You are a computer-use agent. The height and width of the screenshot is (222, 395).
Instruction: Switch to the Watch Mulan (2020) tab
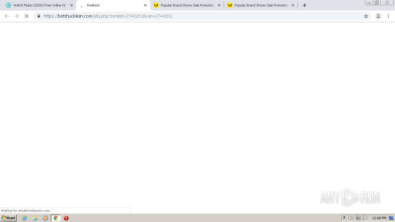pos(39,5)
